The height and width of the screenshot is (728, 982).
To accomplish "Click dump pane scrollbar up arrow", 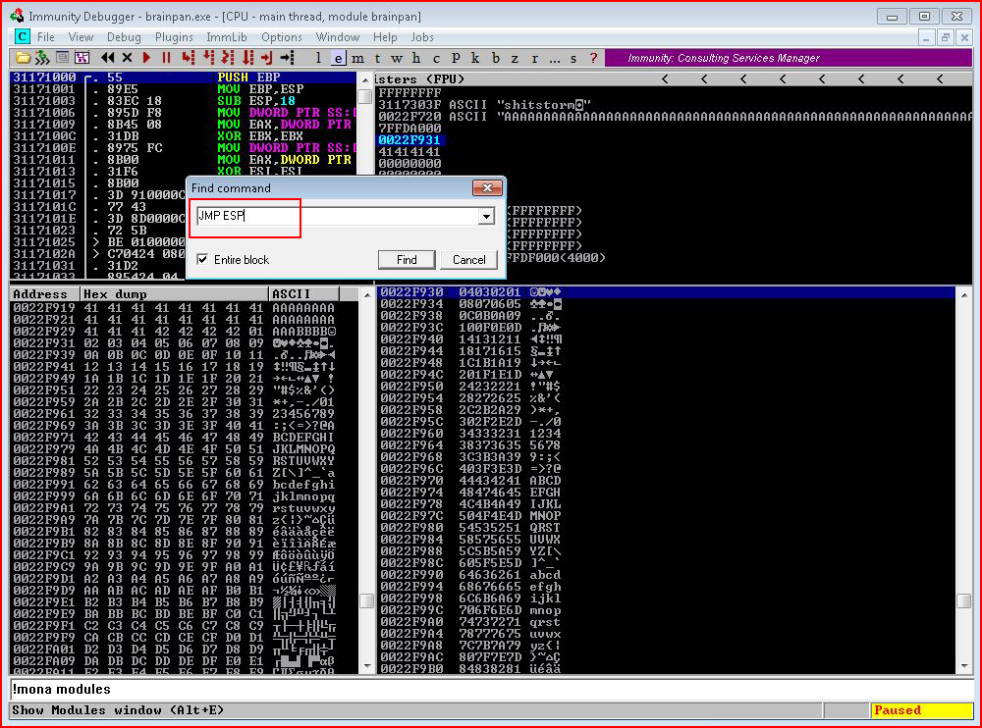I will pyautogui.click(x=367, y=294).
